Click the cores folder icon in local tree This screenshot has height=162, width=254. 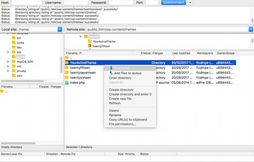click(14, 43)
